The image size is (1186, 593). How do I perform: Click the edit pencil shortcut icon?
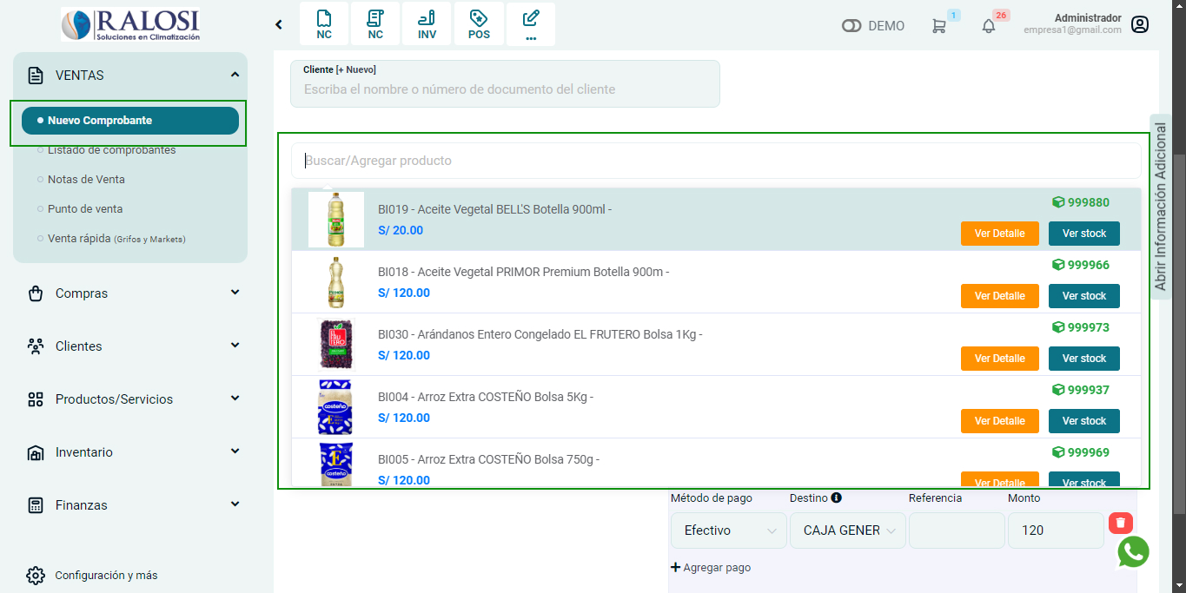[x=531, y=23]
